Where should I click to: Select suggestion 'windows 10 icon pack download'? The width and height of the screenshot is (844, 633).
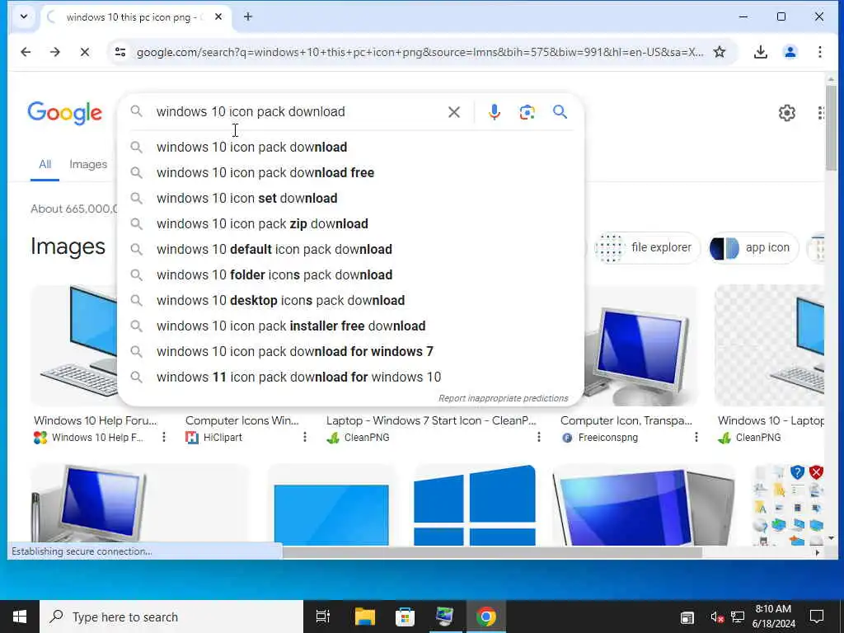pos(350,147)
